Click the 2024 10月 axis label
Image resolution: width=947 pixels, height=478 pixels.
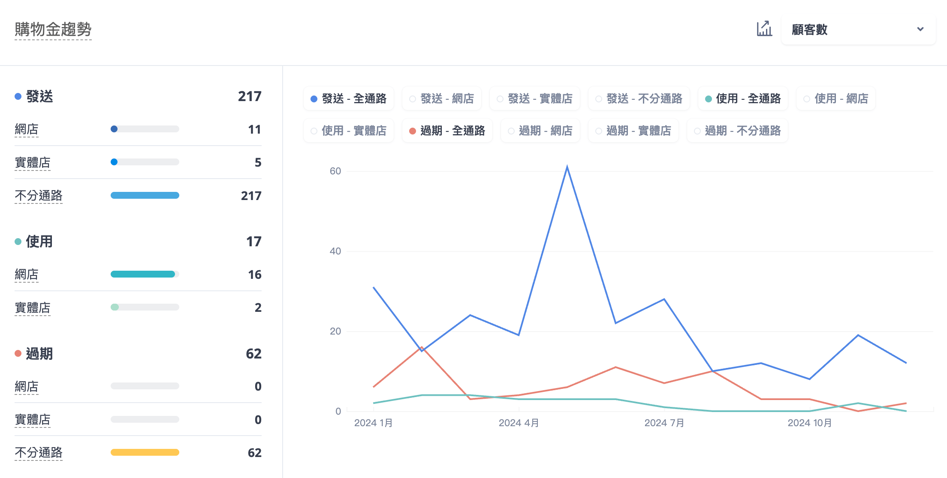click(809, 423)
